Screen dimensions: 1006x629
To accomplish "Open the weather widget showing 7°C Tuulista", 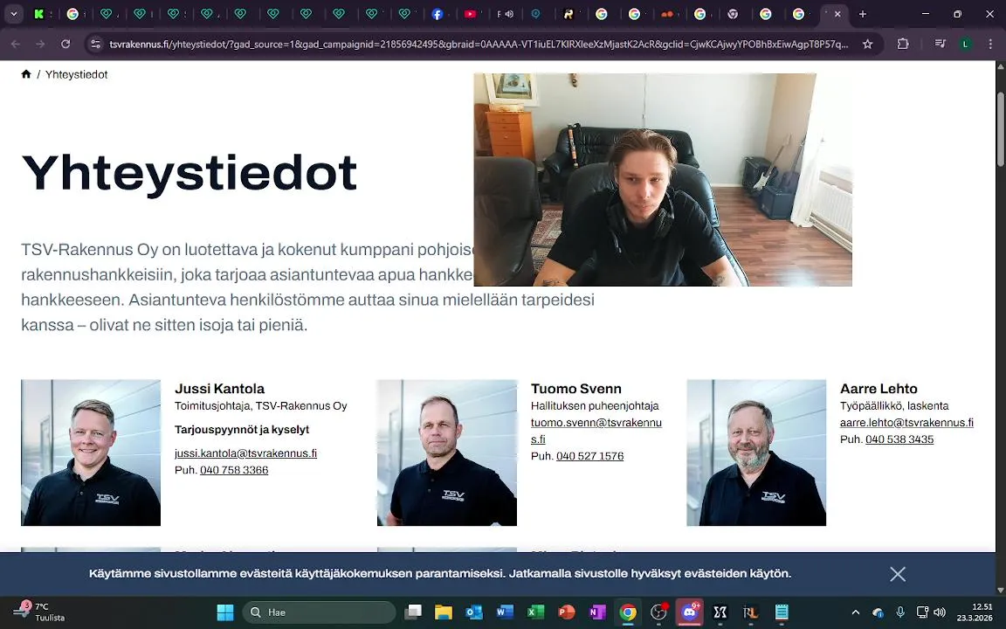I will 40,612.
